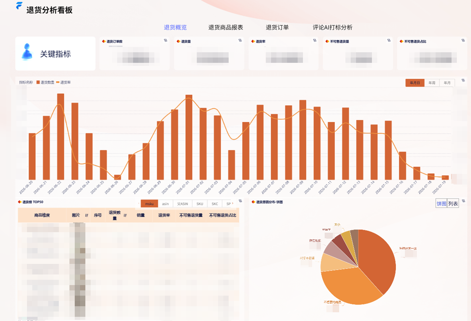Click the 销量 column header
The image size is (471, 321).
coord(141,215)
